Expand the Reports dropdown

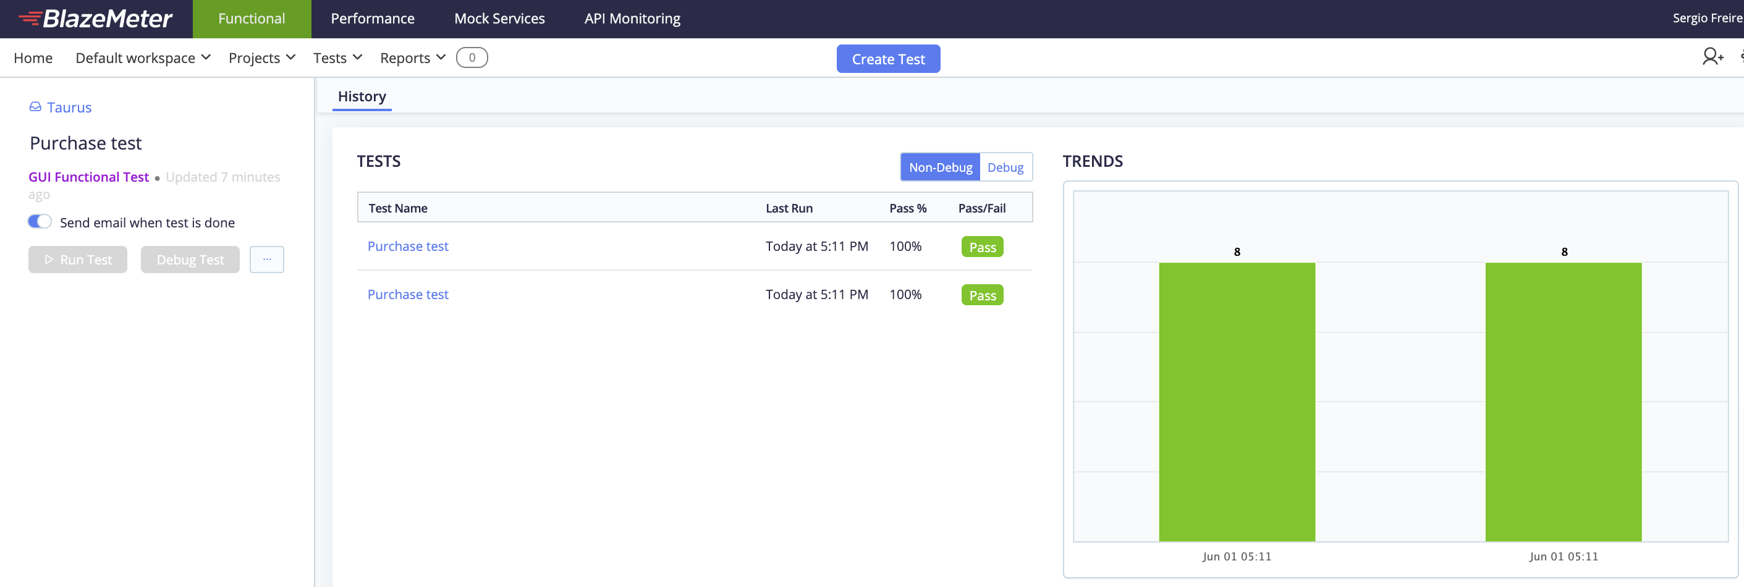[412, 57]
